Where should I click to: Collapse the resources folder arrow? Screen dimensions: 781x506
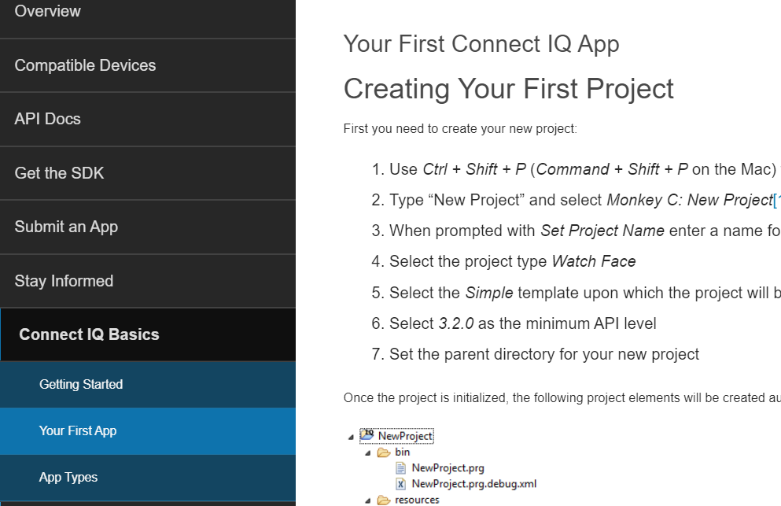(x=367, y=500)
